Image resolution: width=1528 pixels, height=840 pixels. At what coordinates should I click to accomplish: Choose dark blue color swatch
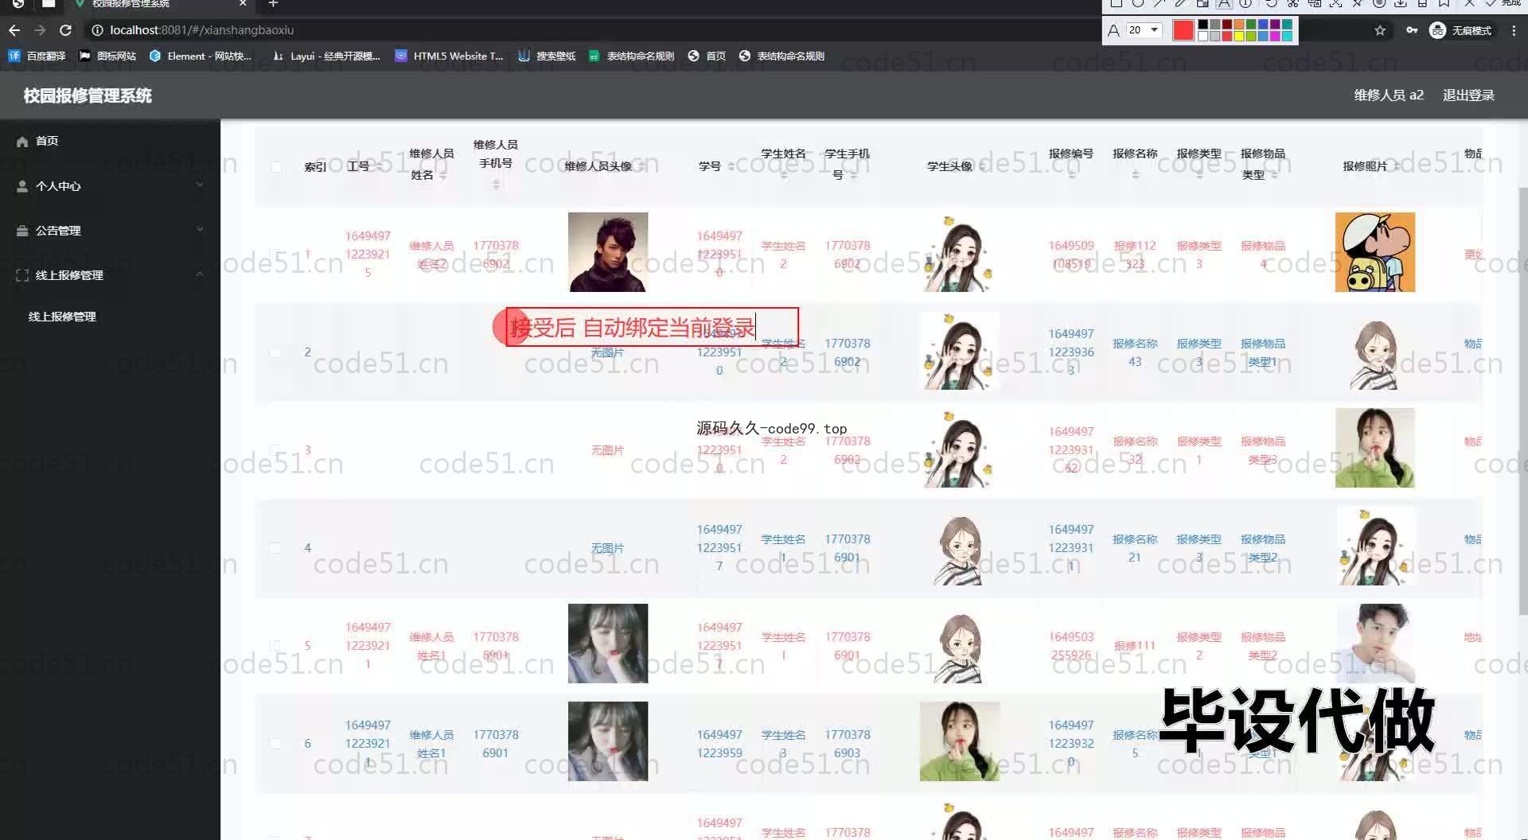coord(1262,25)
